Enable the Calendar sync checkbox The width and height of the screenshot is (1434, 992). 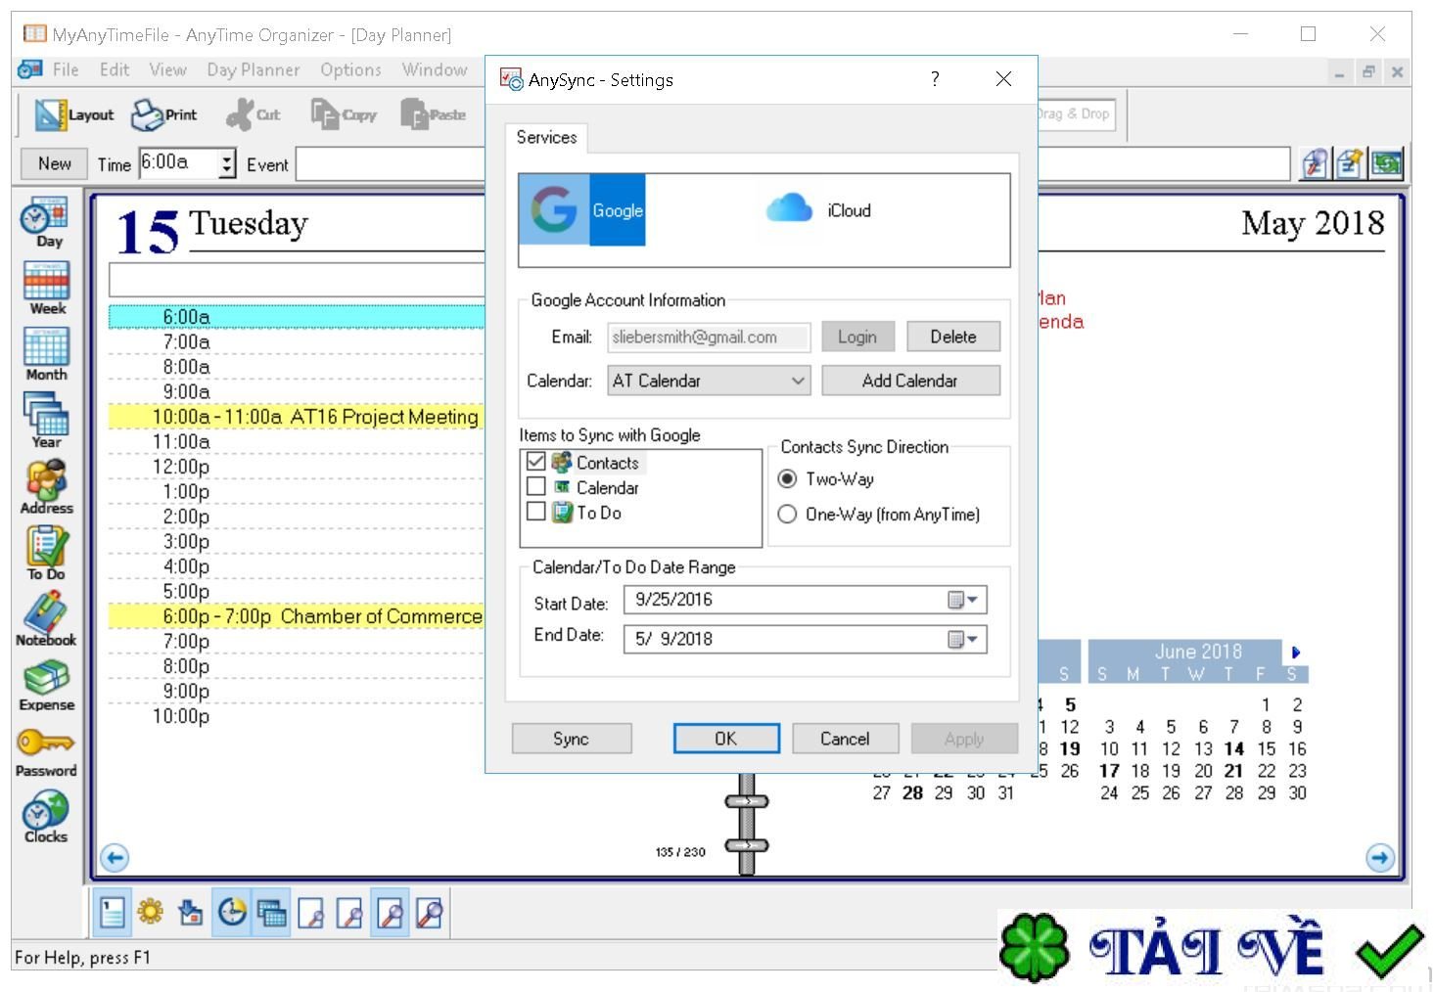click(536, 486)
